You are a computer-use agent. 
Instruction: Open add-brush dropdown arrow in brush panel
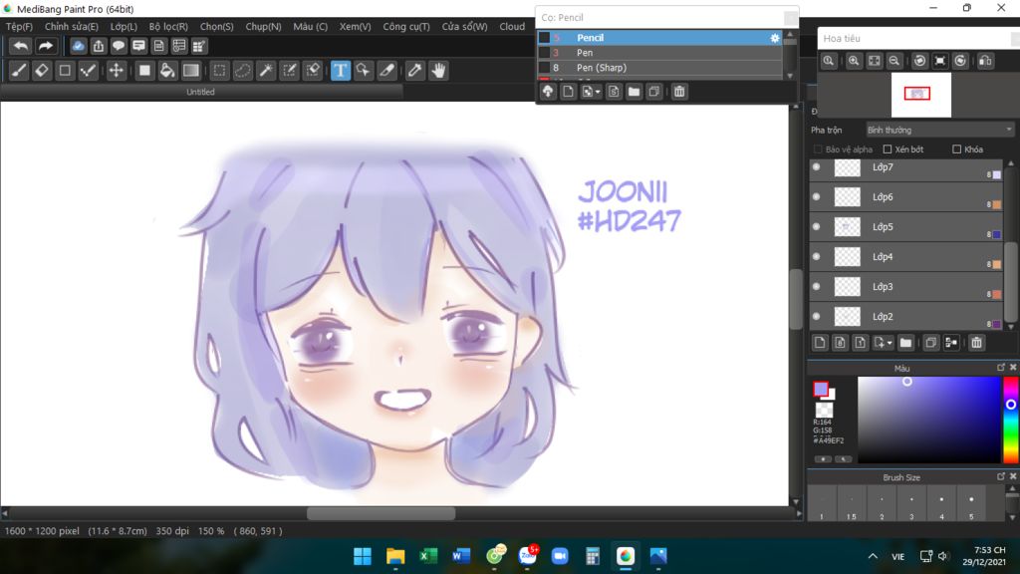click(x=598, y=92)
